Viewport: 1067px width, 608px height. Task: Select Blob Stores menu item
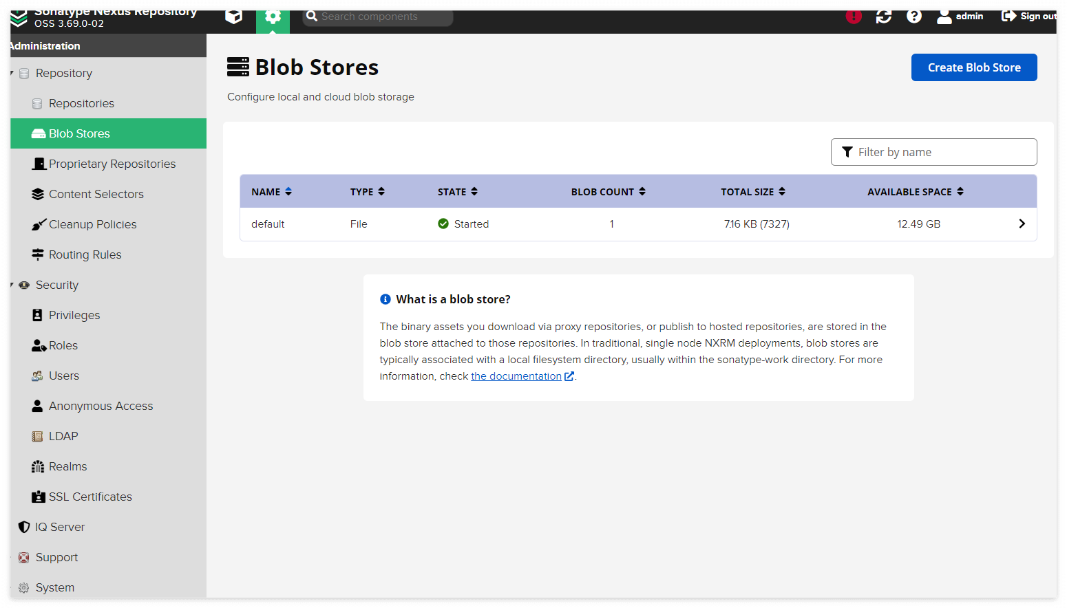point(108,133)
